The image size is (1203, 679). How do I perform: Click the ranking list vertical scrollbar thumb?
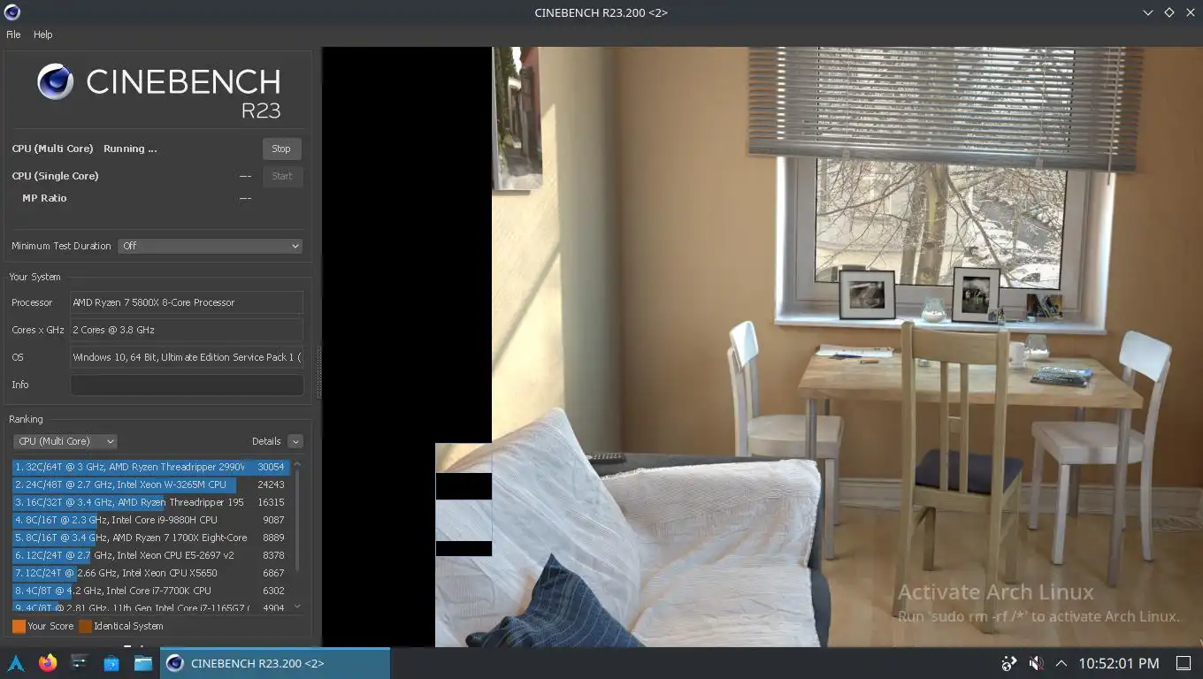point(297,520)
